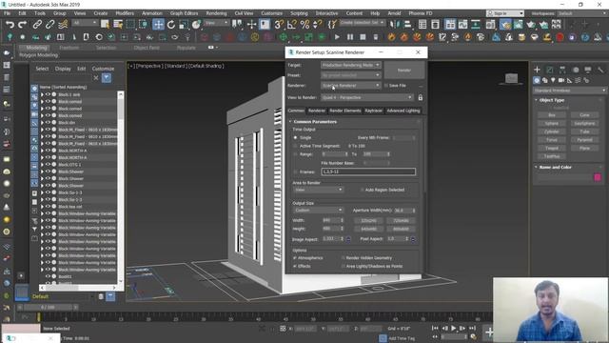Click the Cylinder primitive button
The height and width of the screenshot is (343, 609).
point(552,131)
